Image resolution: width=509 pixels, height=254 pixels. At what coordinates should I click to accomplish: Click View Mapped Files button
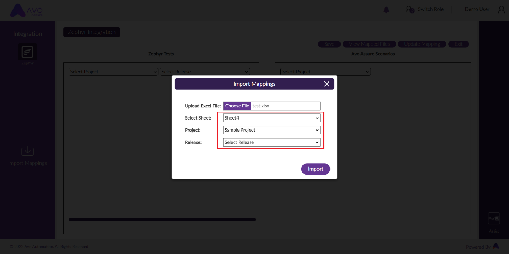(x=369, y=44)
